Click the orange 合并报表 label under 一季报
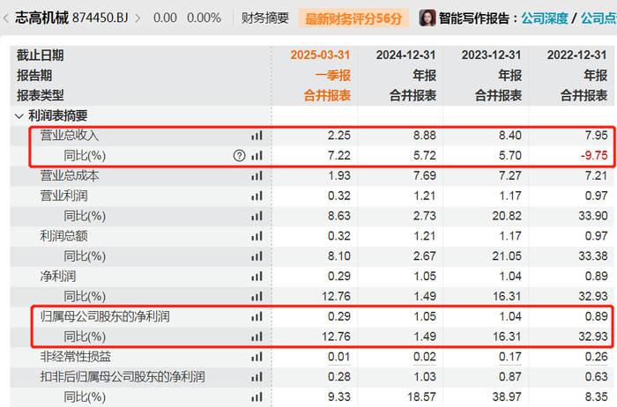Image resolution: width=617 pixels, height=407 pixels. click(x=327, y=95)
